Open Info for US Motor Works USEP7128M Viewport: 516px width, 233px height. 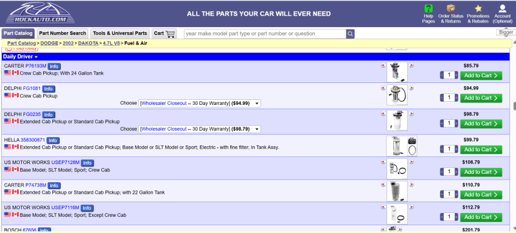point(87,163)
